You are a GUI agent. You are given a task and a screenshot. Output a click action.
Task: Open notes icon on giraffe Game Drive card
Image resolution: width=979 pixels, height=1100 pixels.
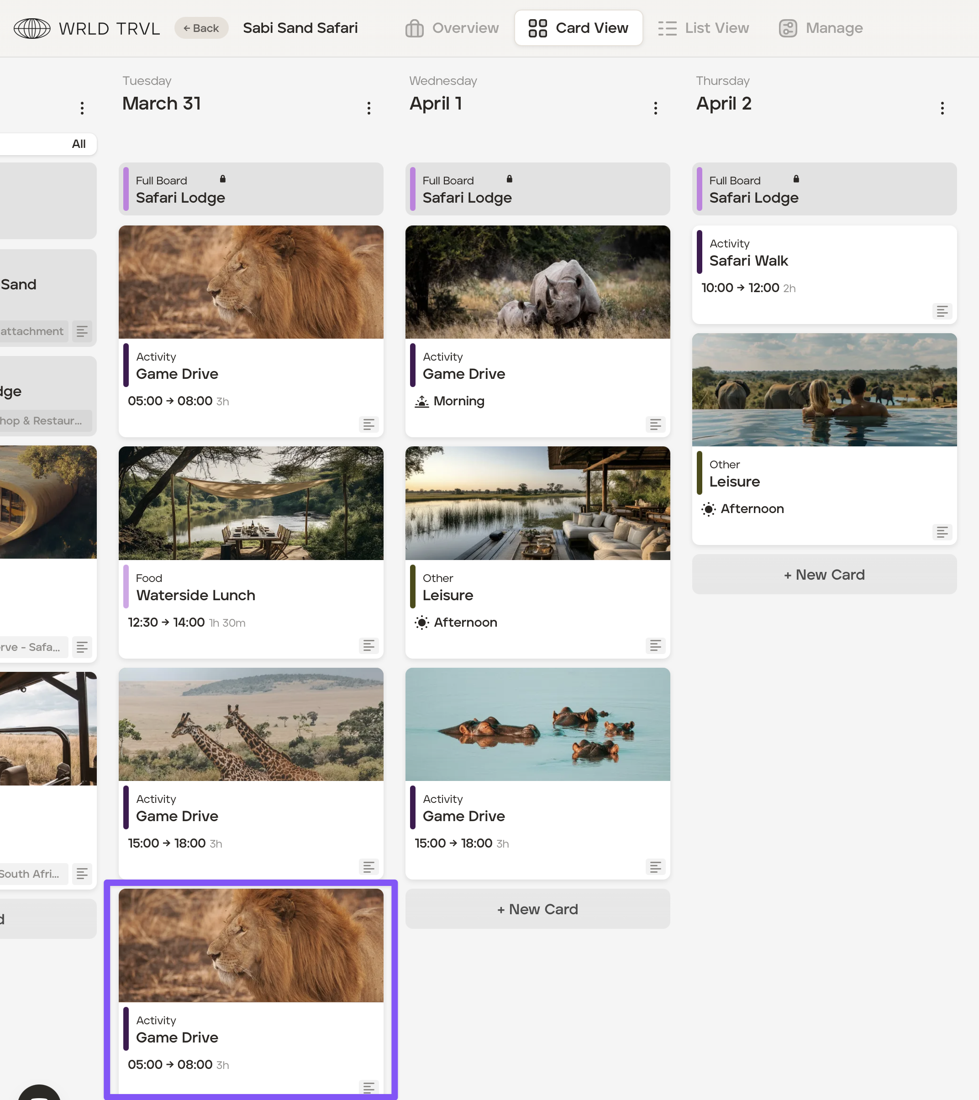[368, 866]
